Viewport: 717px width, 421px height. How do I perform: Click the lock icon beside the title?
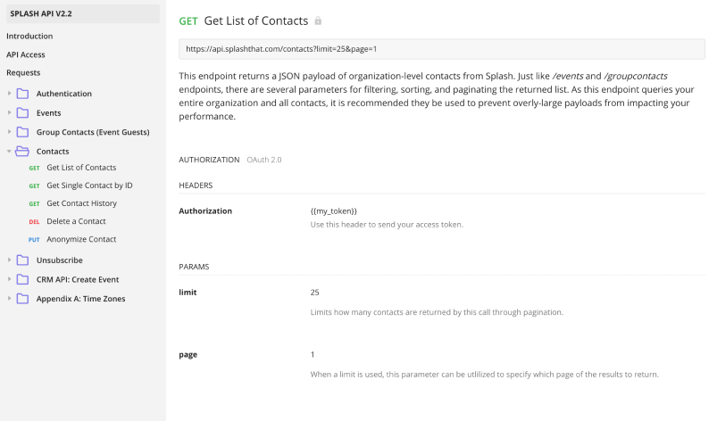(318, 21)
